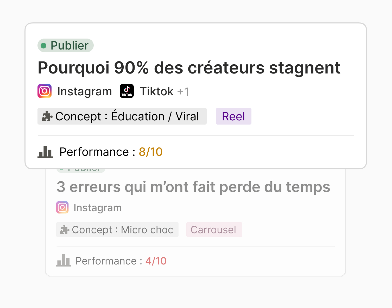This screenshot has height=308, width=392.
Task: Select the Carrousel format tag
Action: click(x=214, y=230)
